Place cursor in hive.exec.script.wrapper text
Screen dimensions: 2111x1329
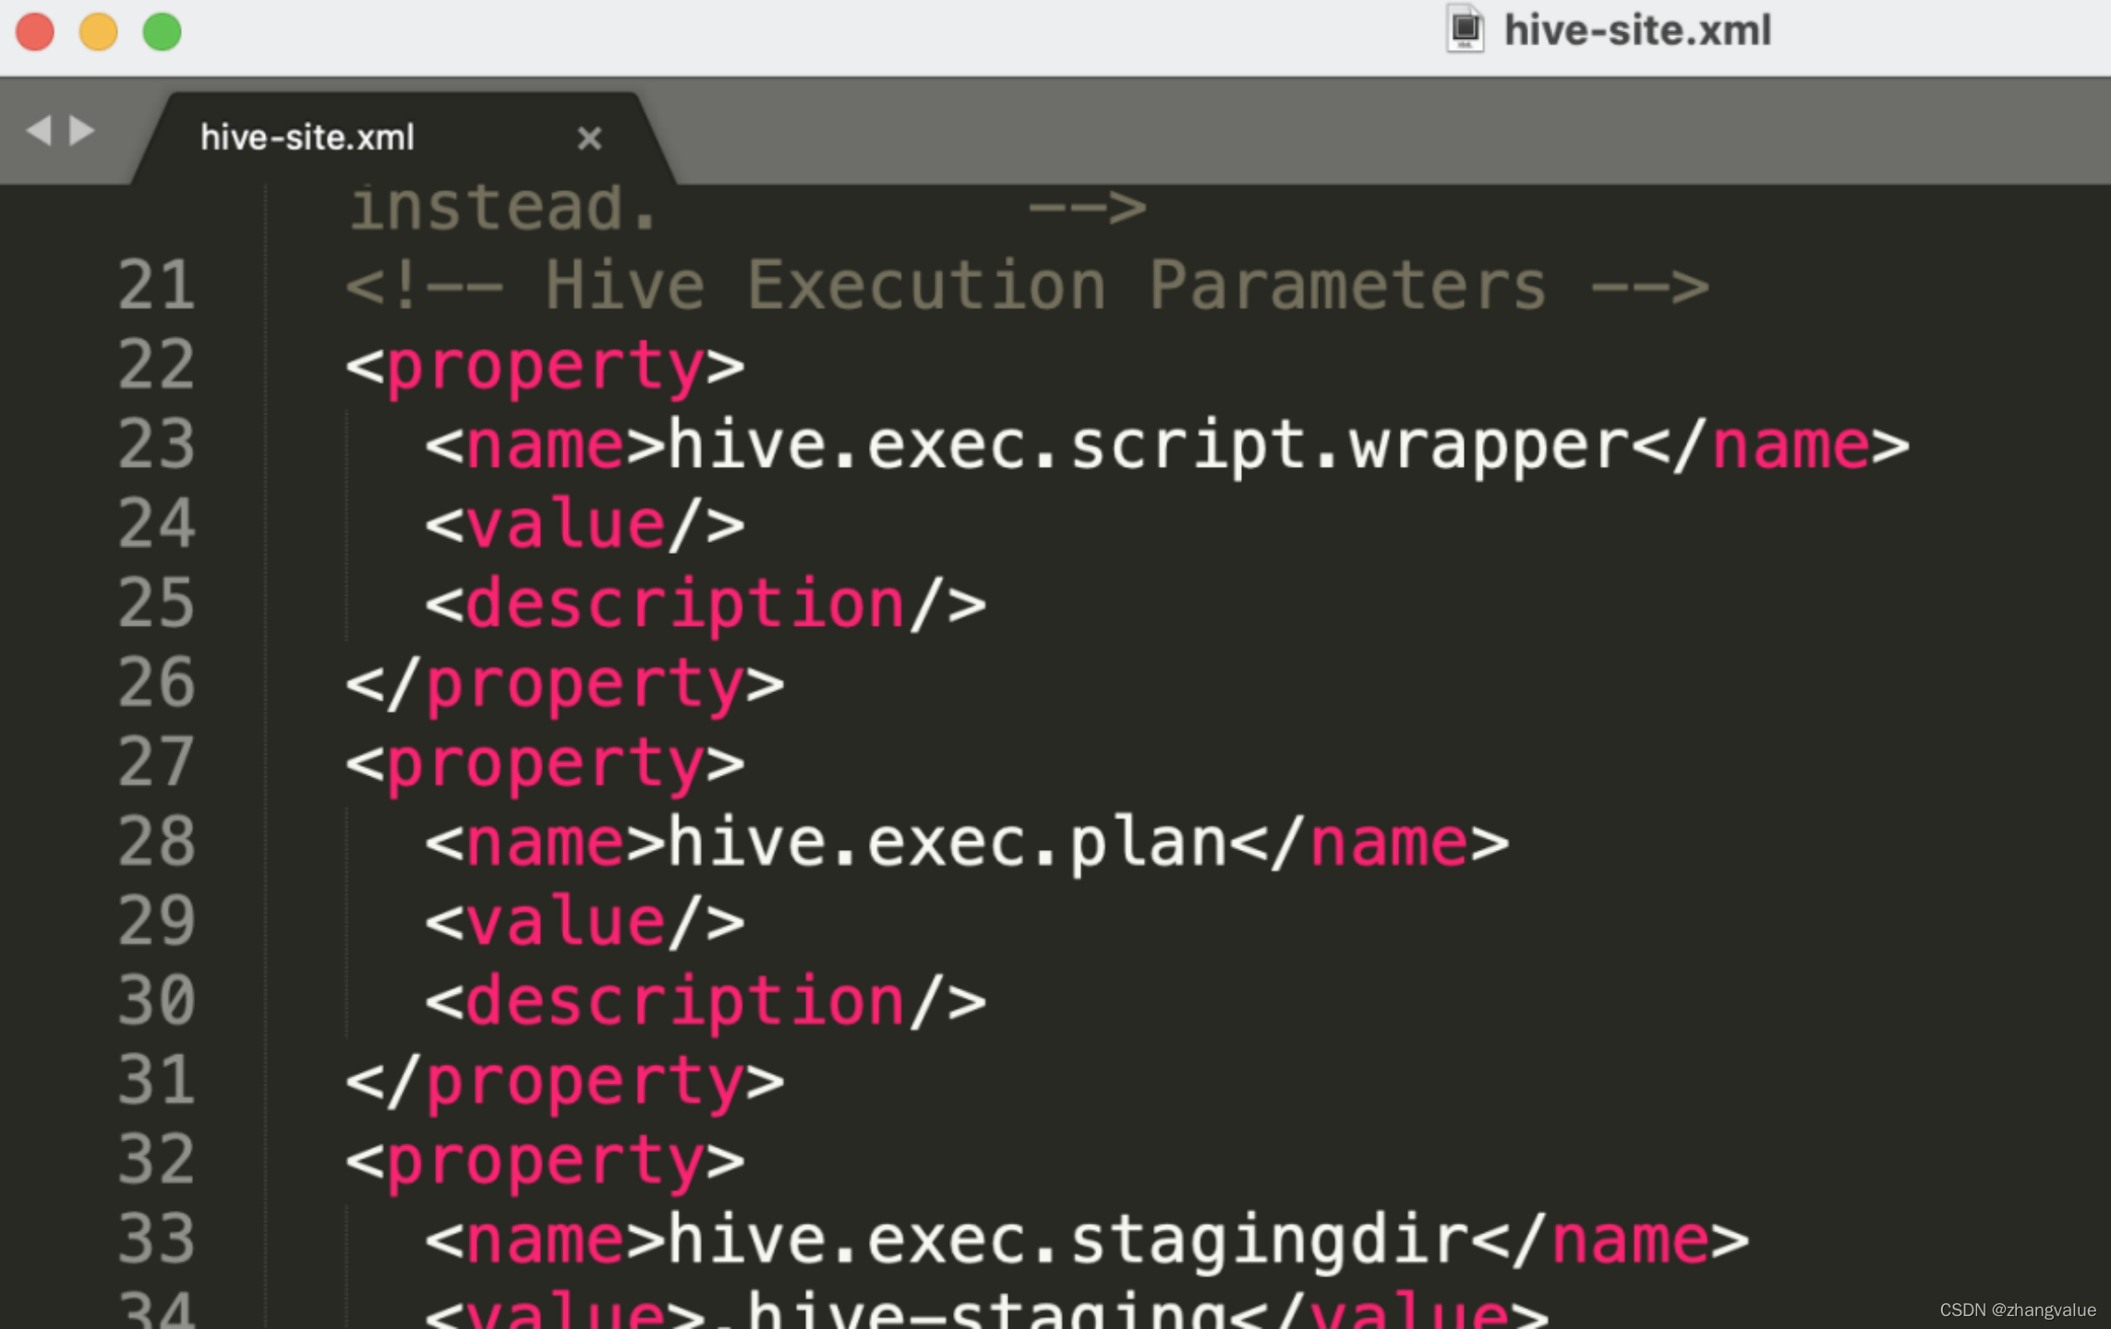click(1147, 446)
